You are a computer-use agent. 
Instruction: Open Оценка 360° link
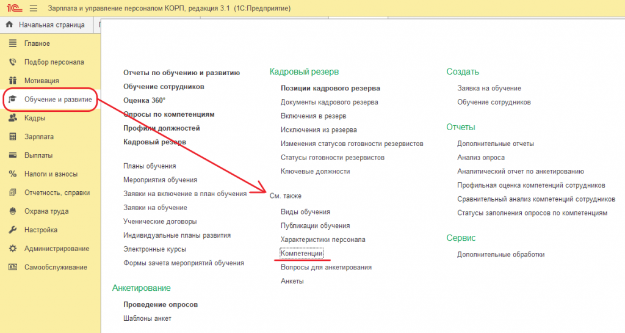(144, 100)
